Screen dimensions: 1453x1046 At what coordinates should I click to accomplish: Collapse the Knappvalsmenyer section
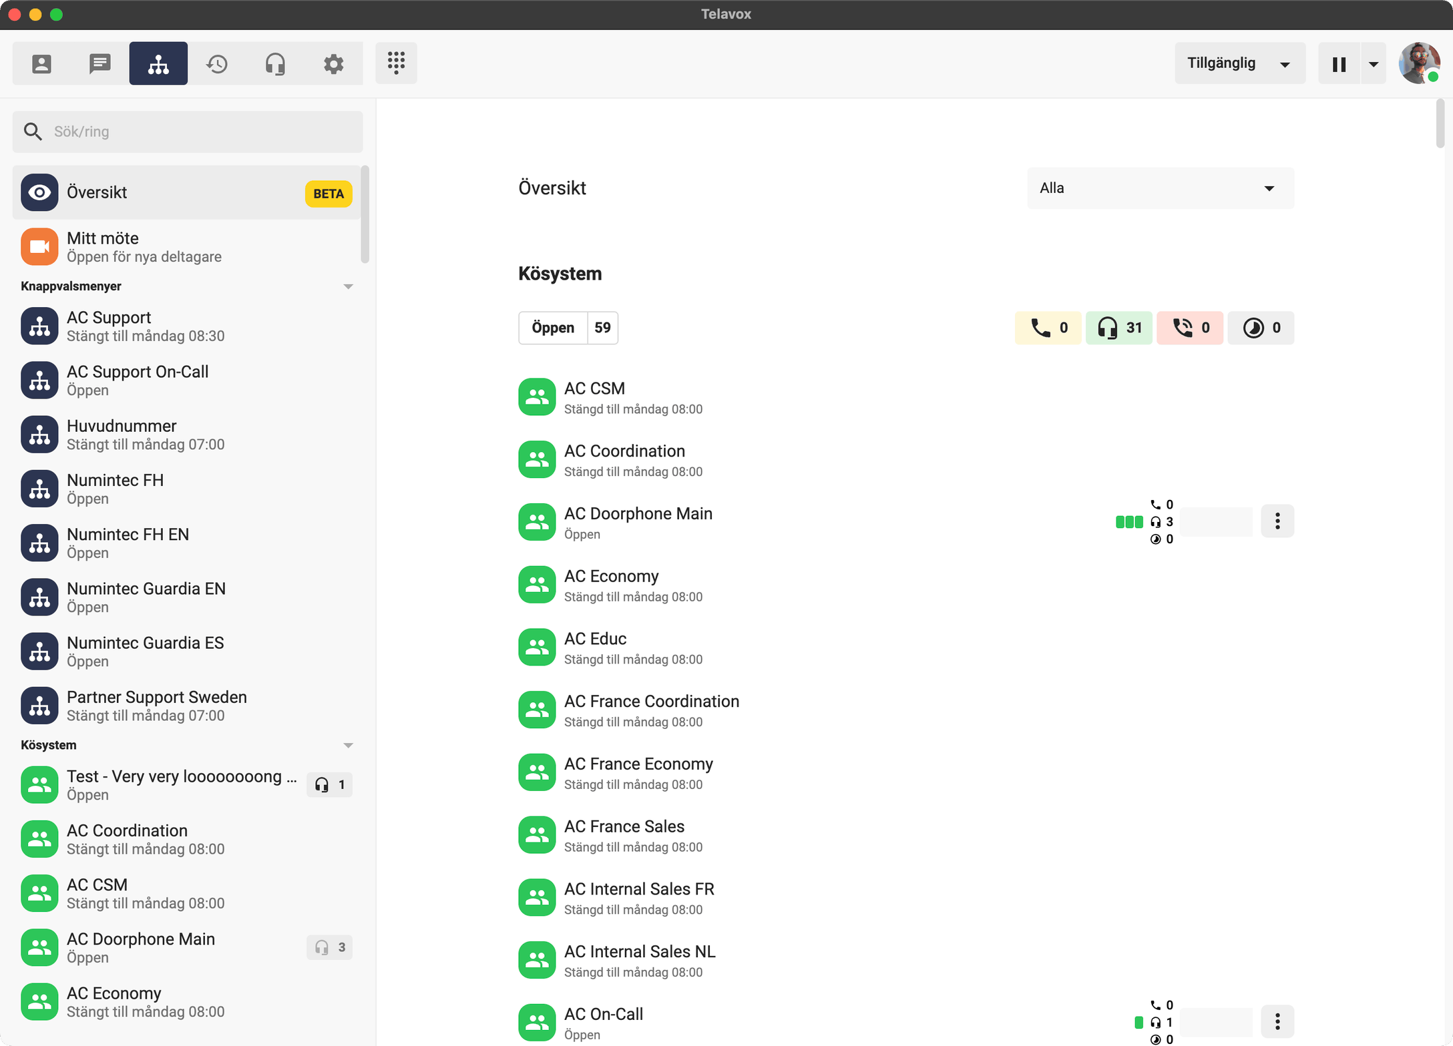click(348, 286)
